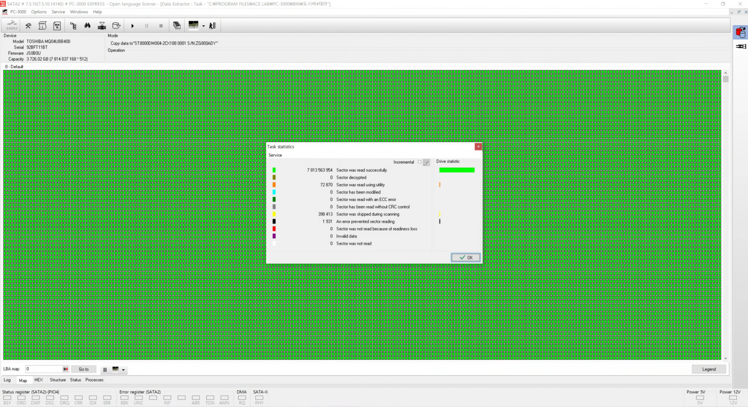Click the yellow skipped-sector color swatch
This screenshot has width=748, height=407.
(274, 214)
